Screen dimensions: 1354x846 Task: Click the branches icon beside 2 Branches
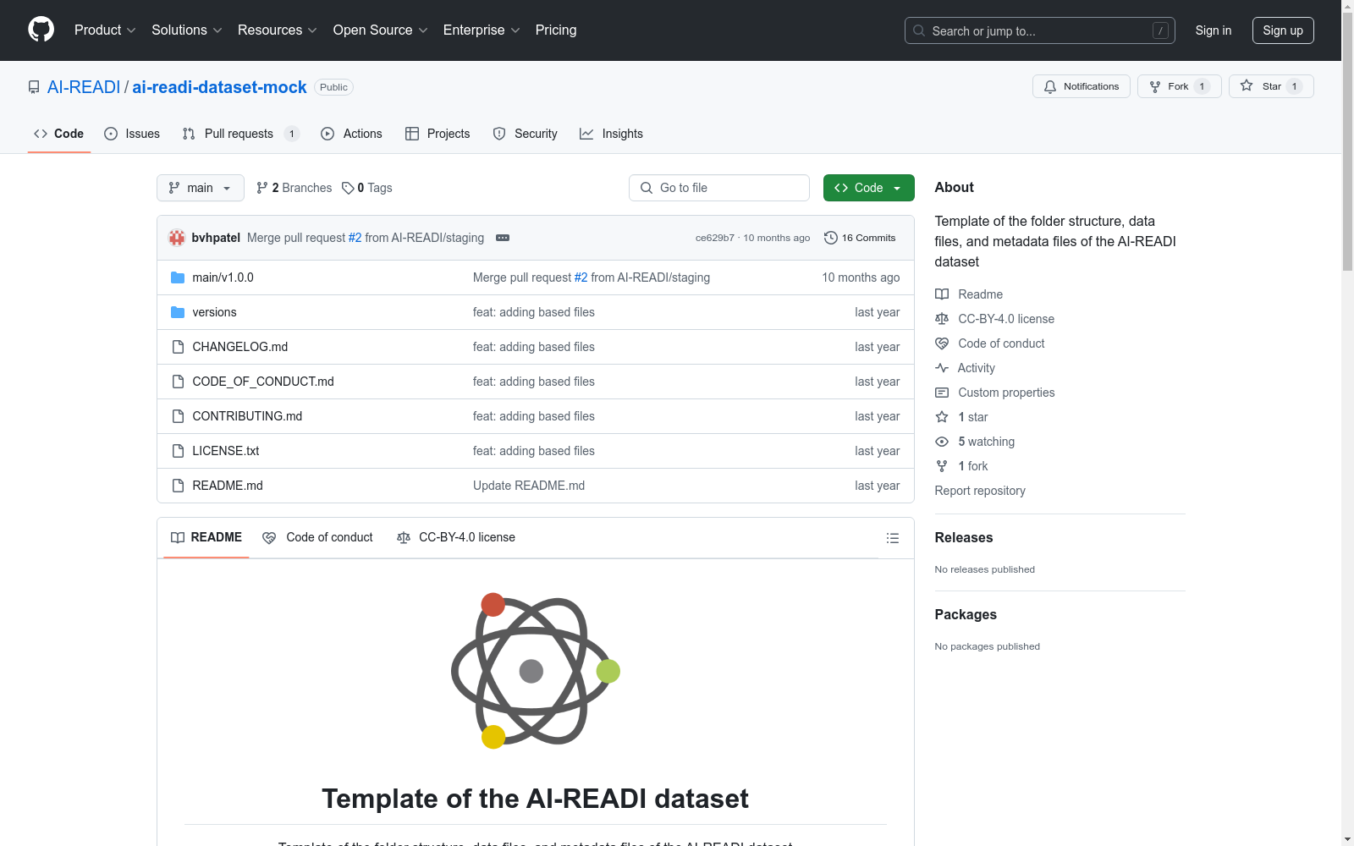(262, 188)
